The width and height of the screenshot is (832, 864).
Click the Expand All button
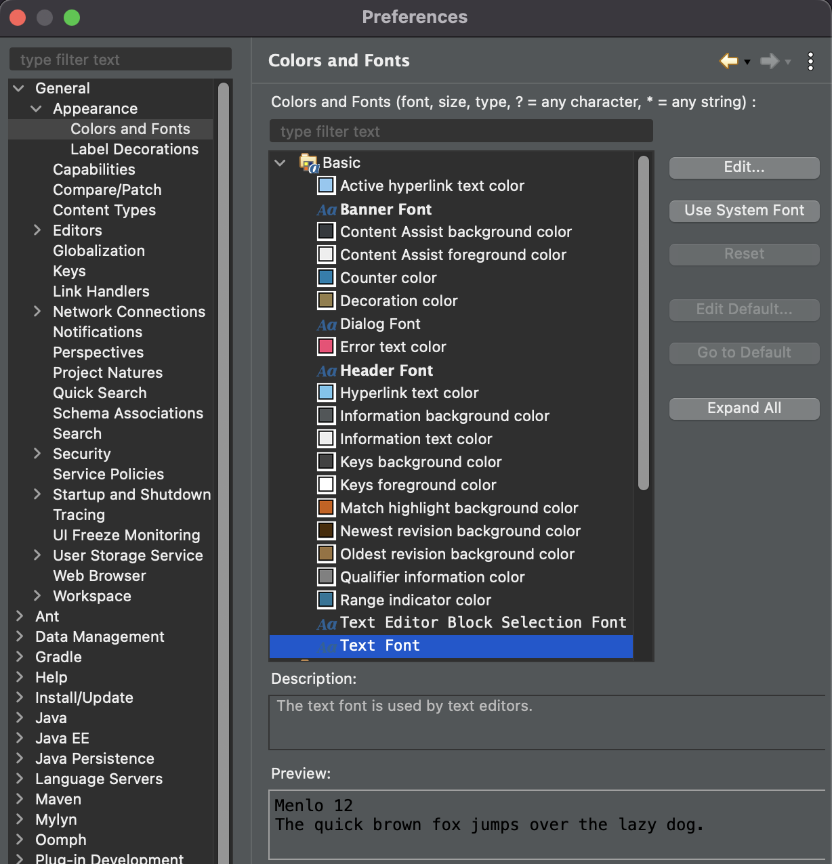coord(744,408)
